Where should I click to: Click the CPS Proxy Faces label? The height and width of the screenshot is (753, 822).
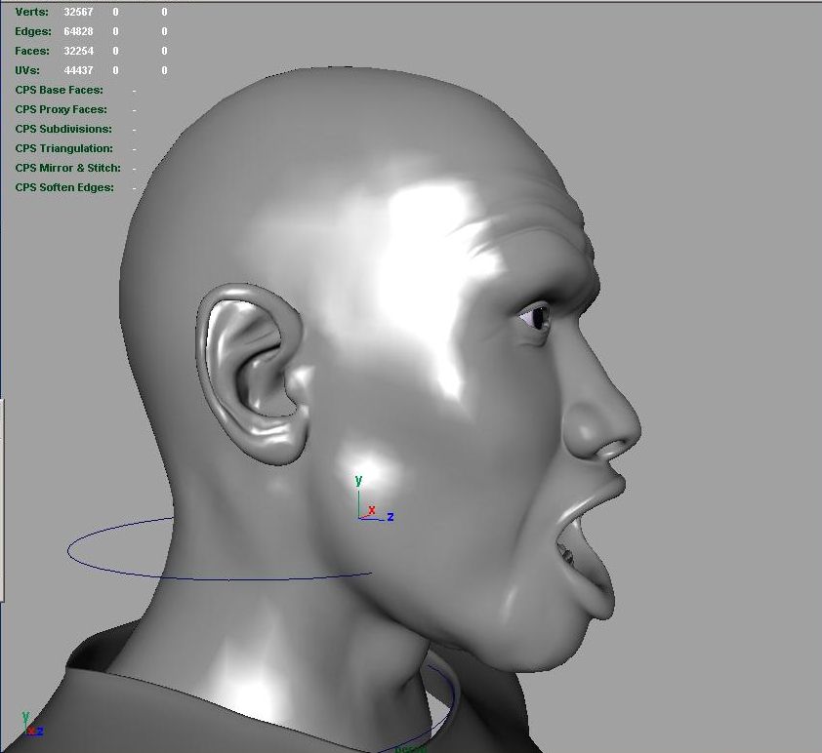click(61, 109)
